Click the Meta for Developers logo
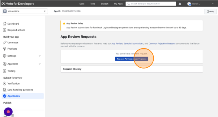 coord(18,4)
